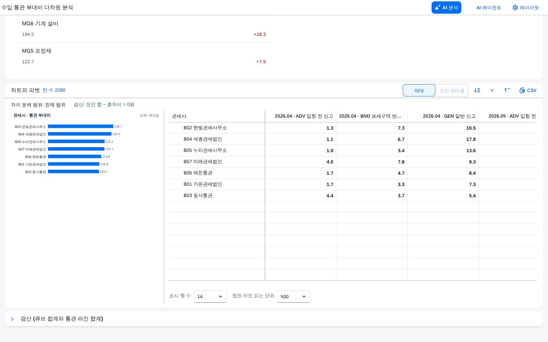Click the sort ascending arrow icon
Screen dimensions: 548x342
(507, 90)
